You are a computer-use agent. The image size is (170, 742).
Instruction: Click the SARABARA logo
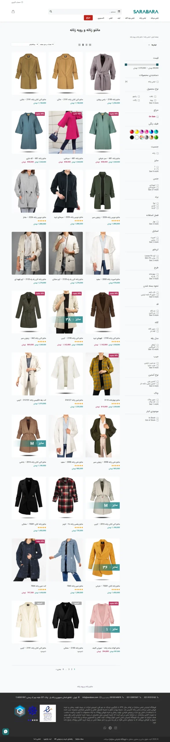coord(146,12)
